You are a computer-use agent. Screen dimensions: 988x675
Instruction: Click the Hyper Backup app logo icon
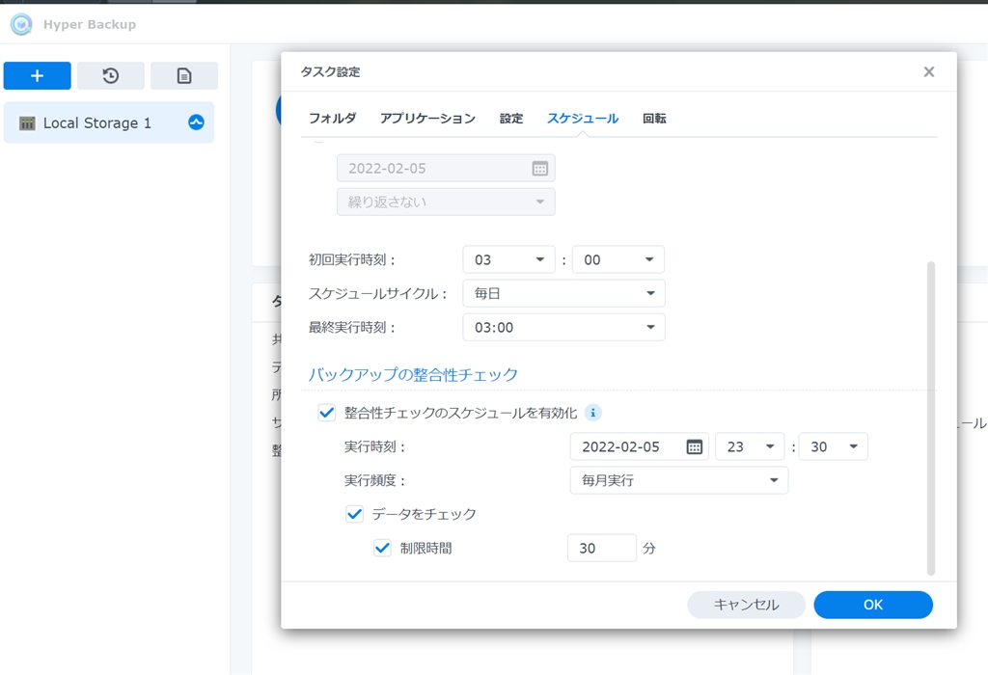pos(21,24)
